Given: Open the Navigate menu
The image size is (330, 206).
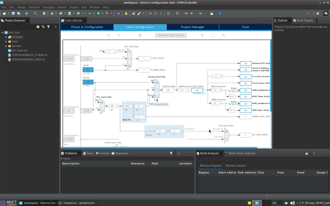Looking at the screenshot, I should [x=49, y=7].
